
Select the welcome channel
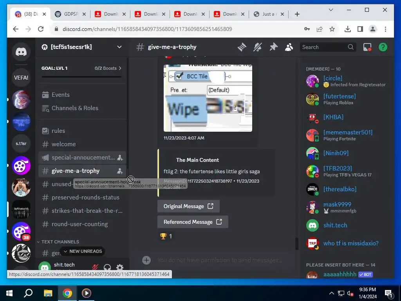point(82,144)
